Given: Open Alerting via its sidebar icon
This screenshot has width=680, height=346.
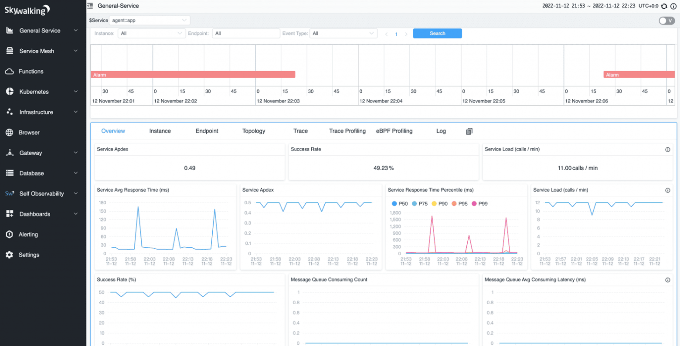Looking at the screenshot, I should tap(9, 235).
